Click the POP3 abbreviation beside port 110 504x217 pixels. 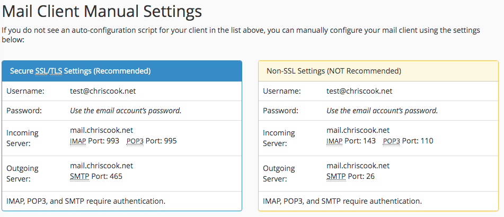click(x=392, y=141)
